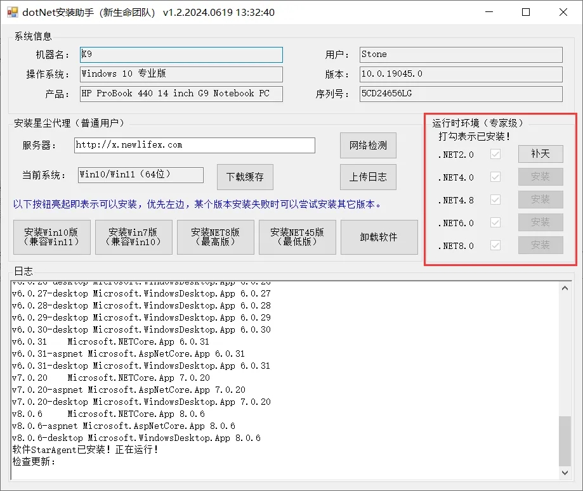Click the .NET8.0 runtime label
Image resolution: width=583 pixels, height=491 pixels.
456,246
